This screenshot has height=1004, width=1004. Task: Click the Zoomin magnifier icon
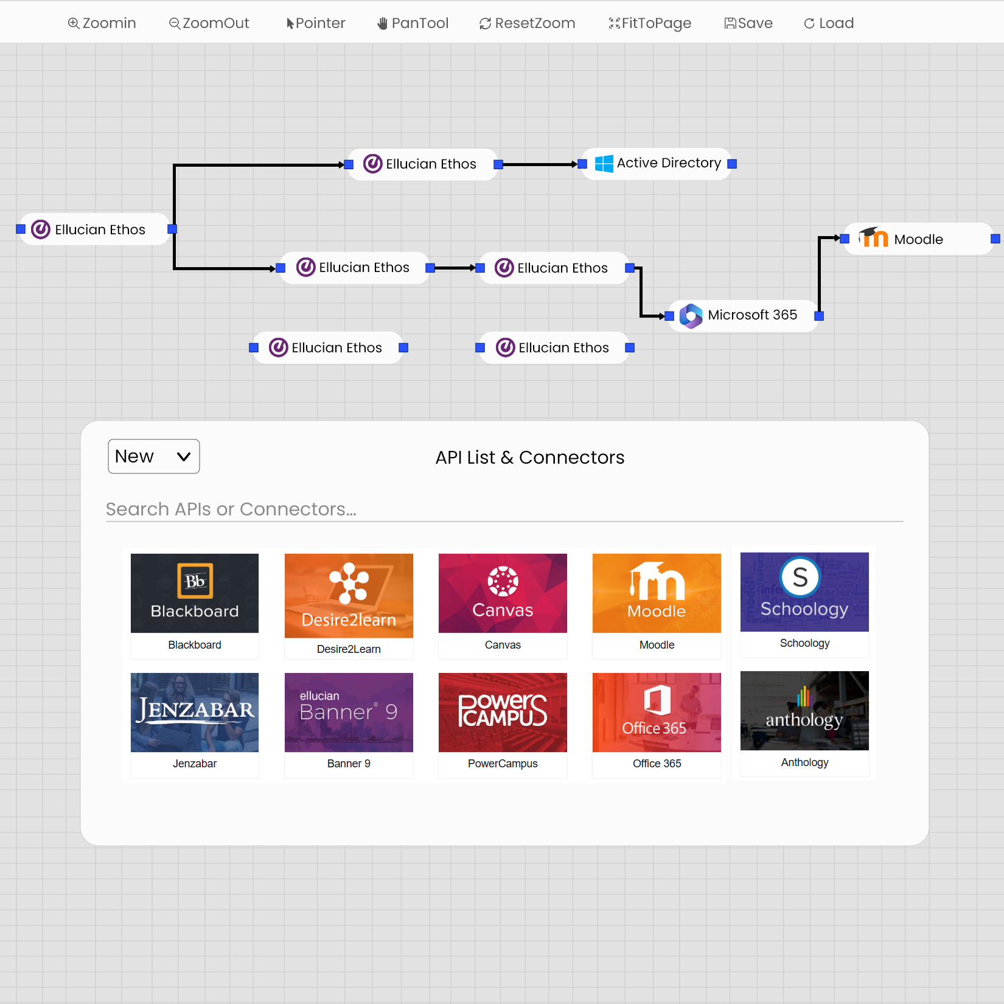point(74,23)
